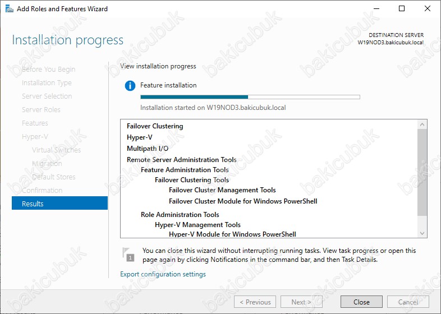Select the Virtual Switches step
441x314 pixels.
coord(56,150)
